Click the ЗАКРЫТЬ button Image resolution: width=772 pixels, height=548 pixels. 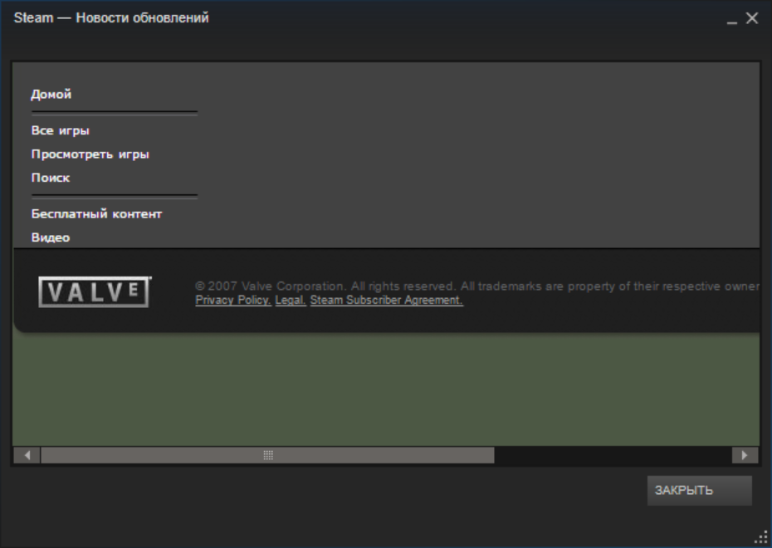[x=699, y=491]
